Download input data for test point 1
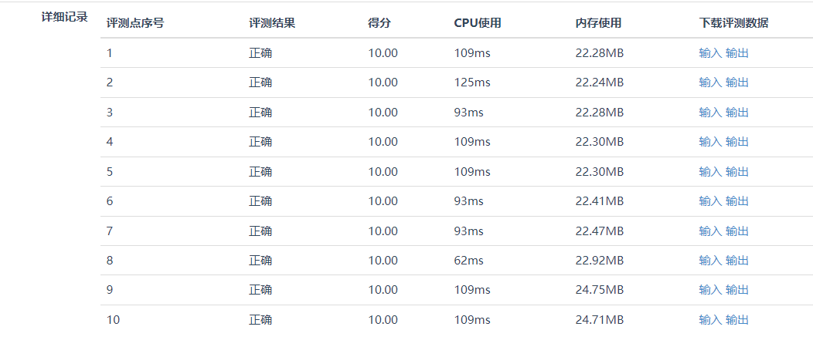The height and width of the screenshot is (357, 813). coord(710,53)
